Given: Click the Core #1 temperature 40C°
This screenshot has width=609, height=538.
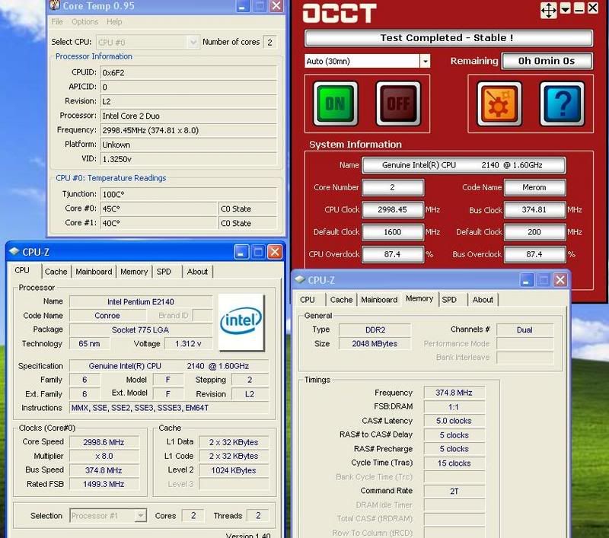Looking at the screenshot, I should [x=158, y=223].
